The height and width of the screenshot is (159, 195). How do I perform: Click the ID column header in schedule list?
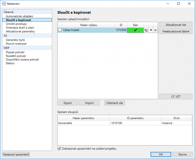(x=121, y=25)
